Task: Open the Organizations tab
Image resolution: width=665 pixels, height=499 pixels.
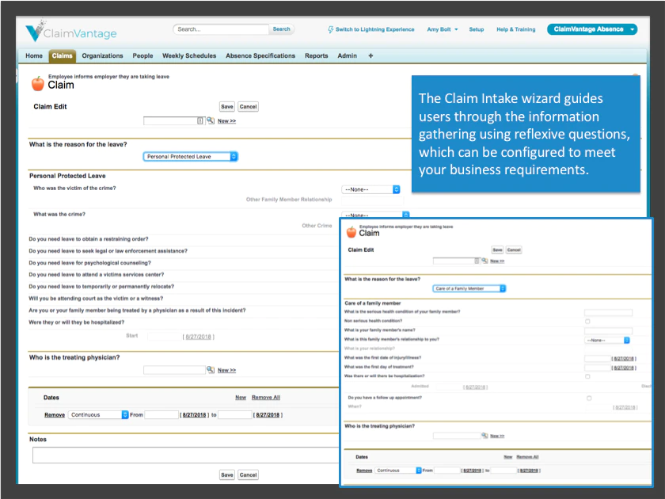Action: (x=102, y=55)
